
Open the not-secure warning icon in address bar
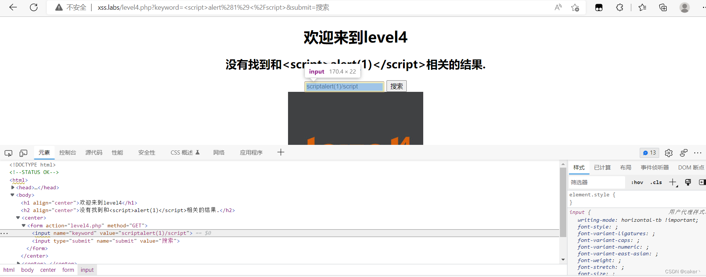pyautogui.click(x=59, y=7)
